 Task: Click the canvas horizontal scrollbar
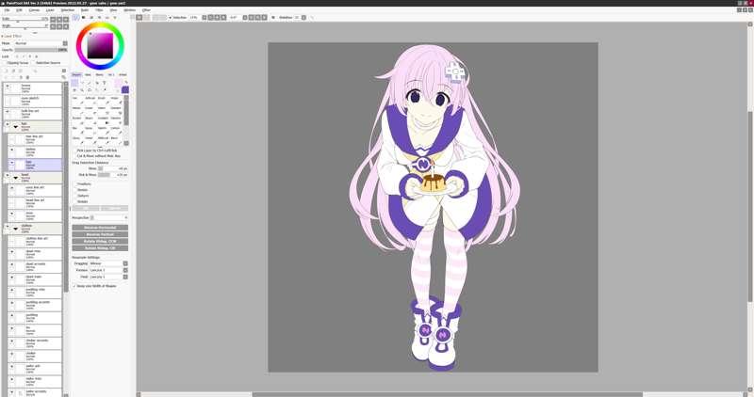[x=447, y=394]
